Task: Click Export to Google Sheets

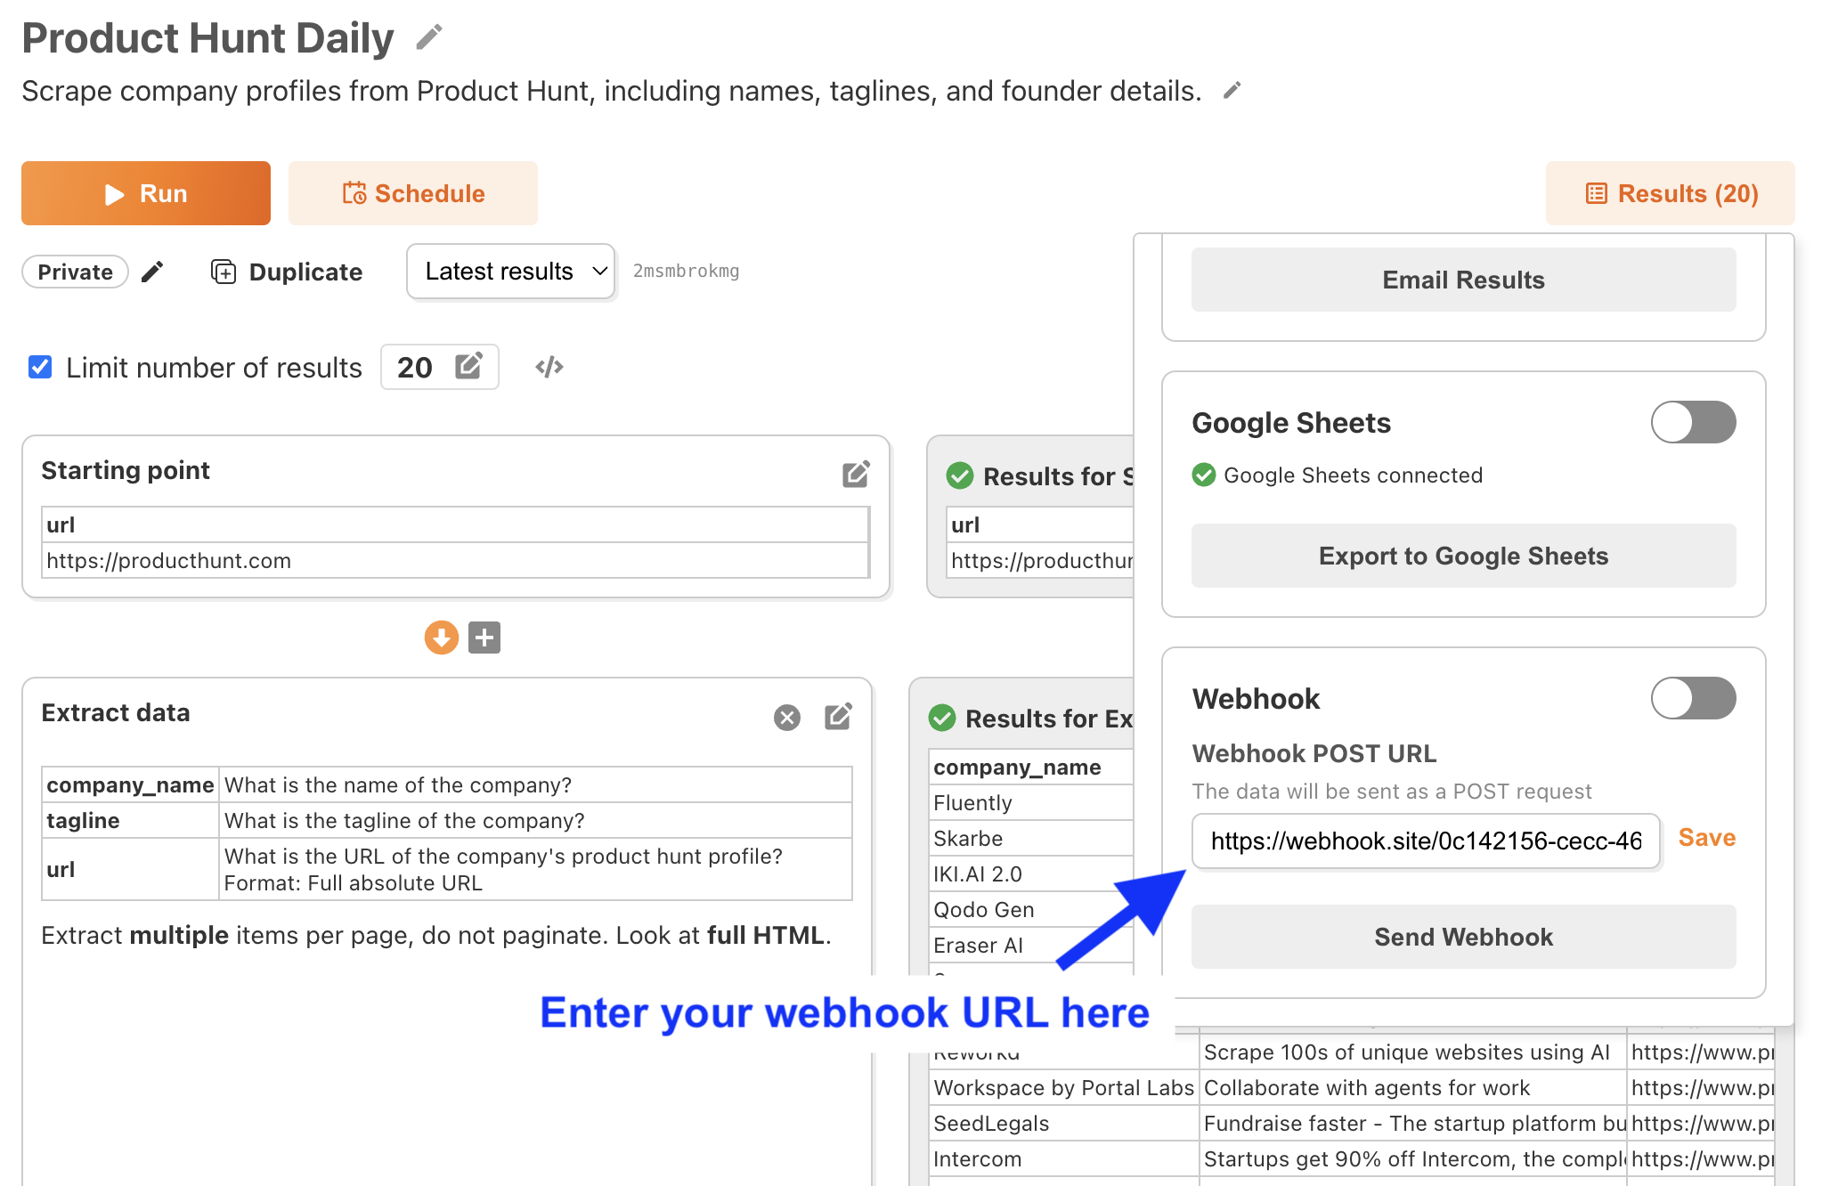Action: click(1463, 556)
